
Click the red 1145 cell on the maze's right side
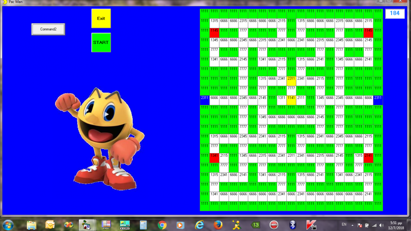(368, 33)
